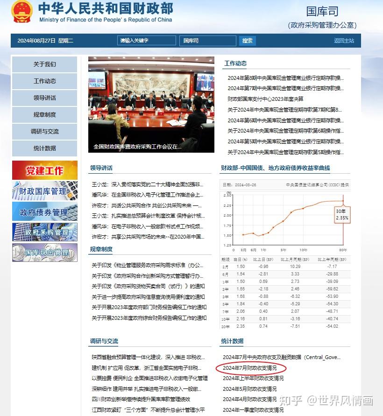Select the 调研与交流 sidebar item
The height and width of the screenshot is (416, 383).
(44, 132)
